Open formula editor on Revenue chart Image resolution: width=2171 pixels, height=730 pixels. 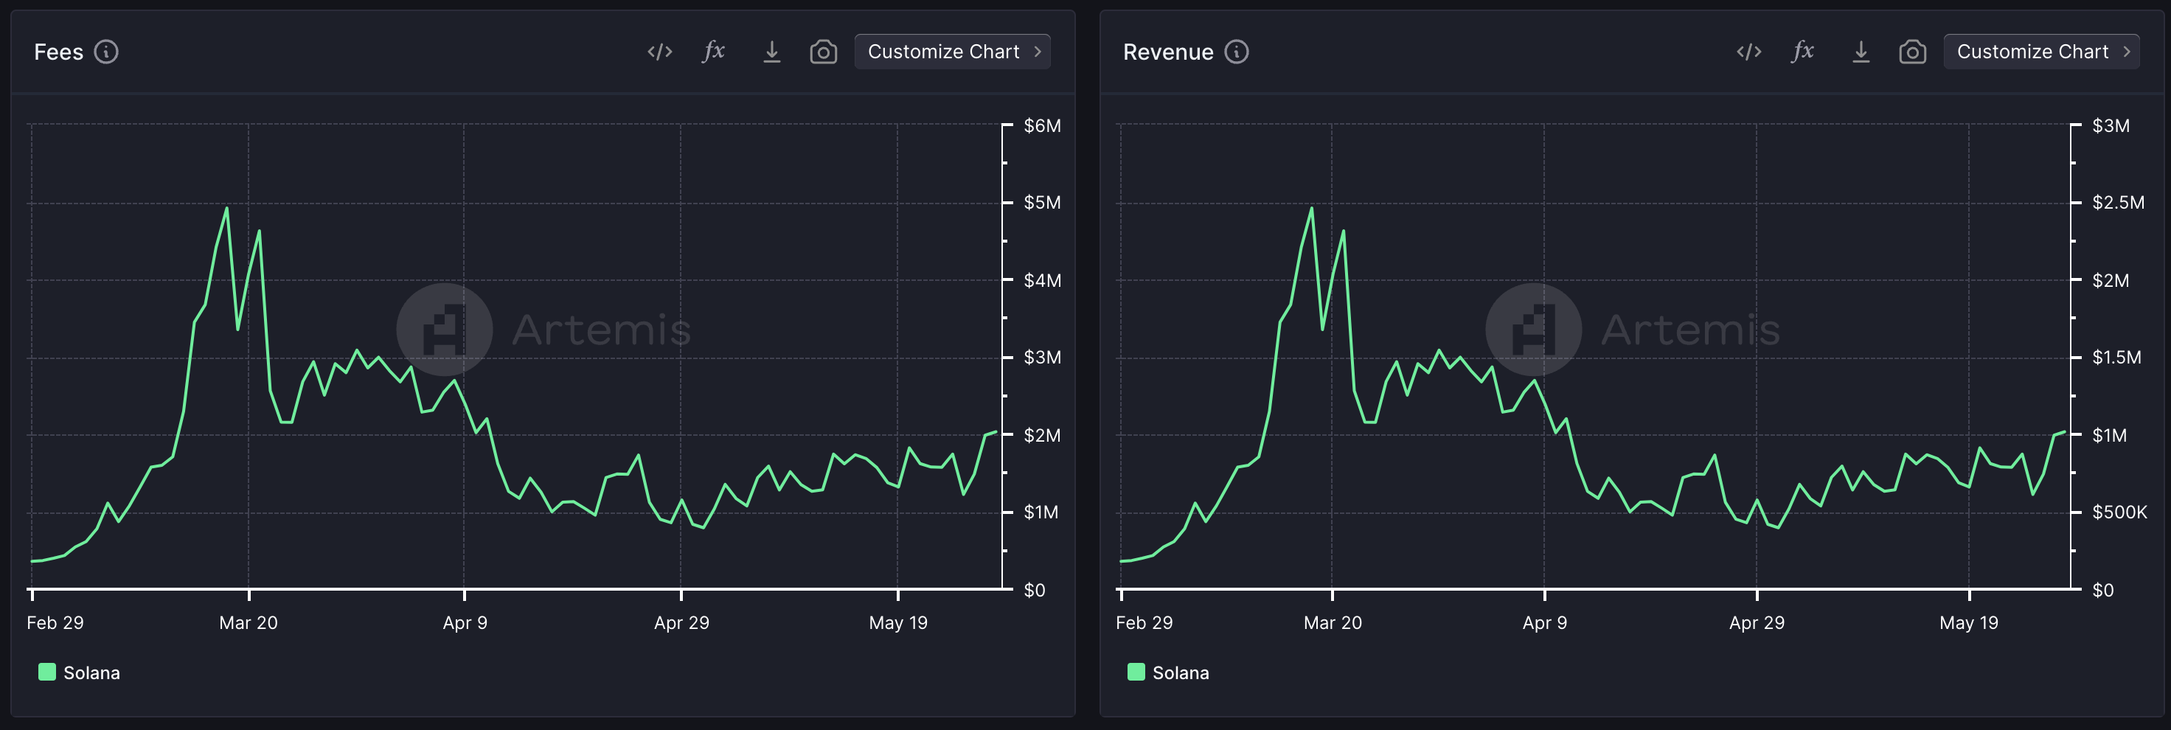pos(1803,52)
